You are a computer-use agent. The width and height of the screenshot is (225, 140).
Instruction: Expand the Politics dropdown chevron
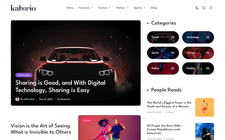point(127,8)
